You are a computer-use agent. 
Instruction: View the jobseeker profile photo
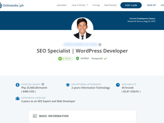[82, 28]
